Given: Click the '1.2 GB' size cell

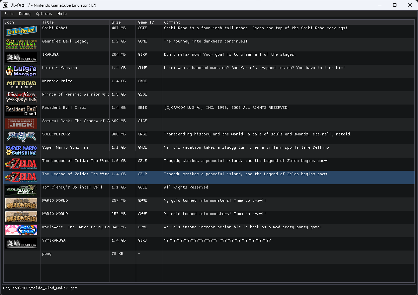Looking at the screenshot, I should click(x=119, y=41).
